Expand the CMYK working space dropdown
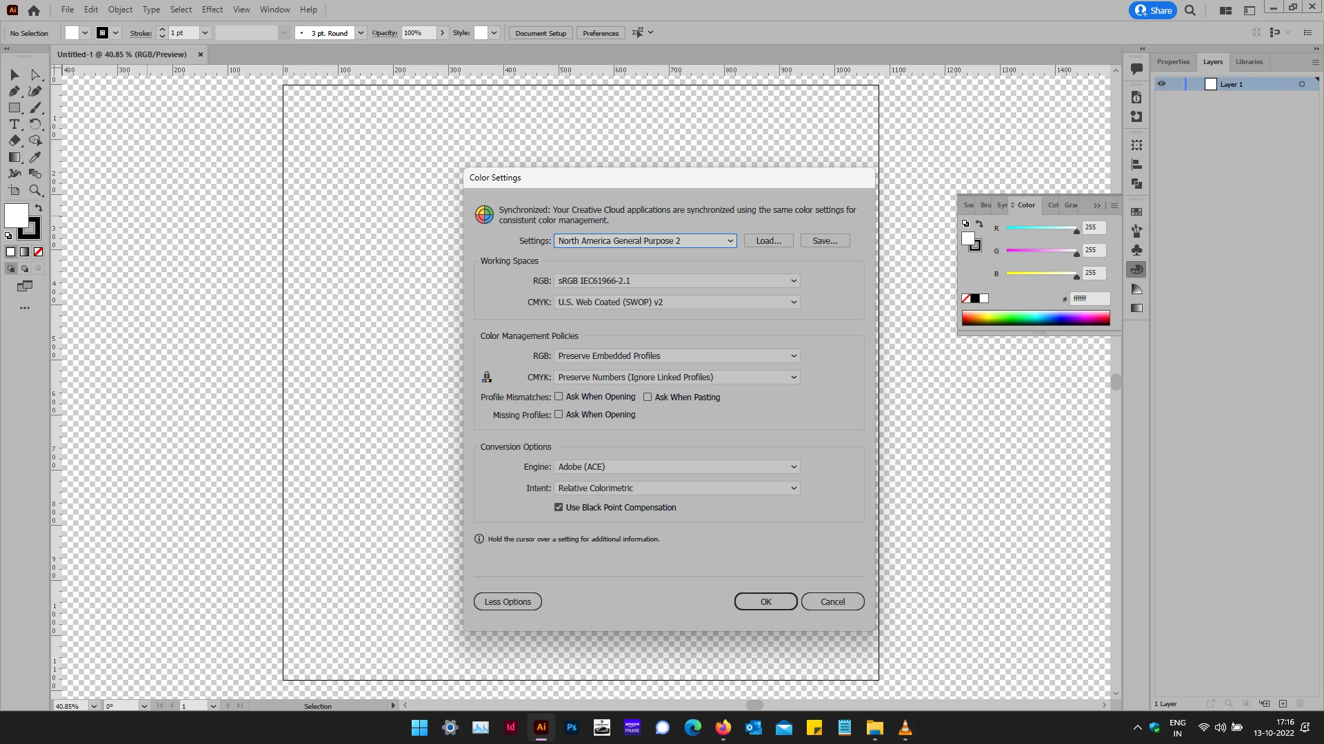Screen dimensions: 1324x744 click(x=676, y=302)
